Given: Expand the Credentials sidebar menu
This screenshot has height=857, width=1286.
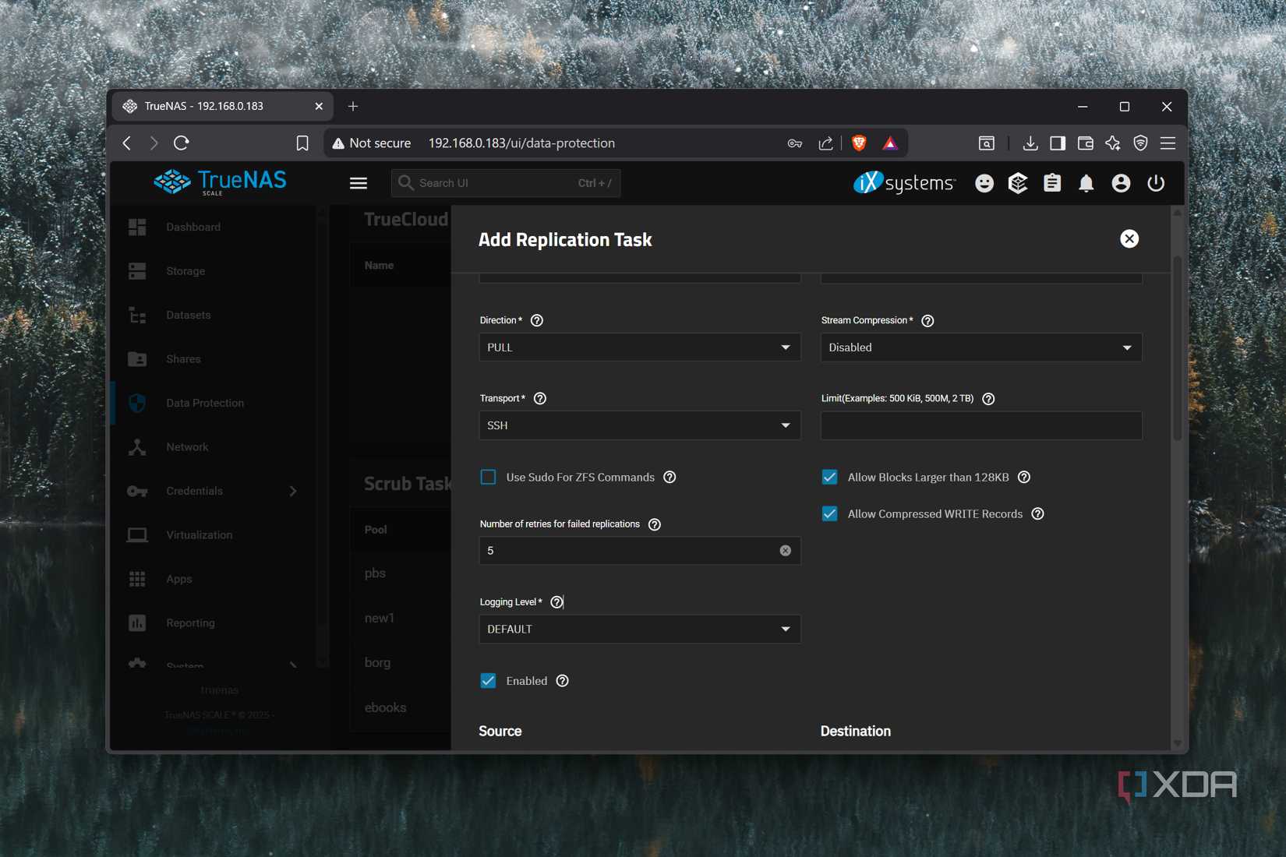Looking at the screenshot, I should [x=194, y=491].
